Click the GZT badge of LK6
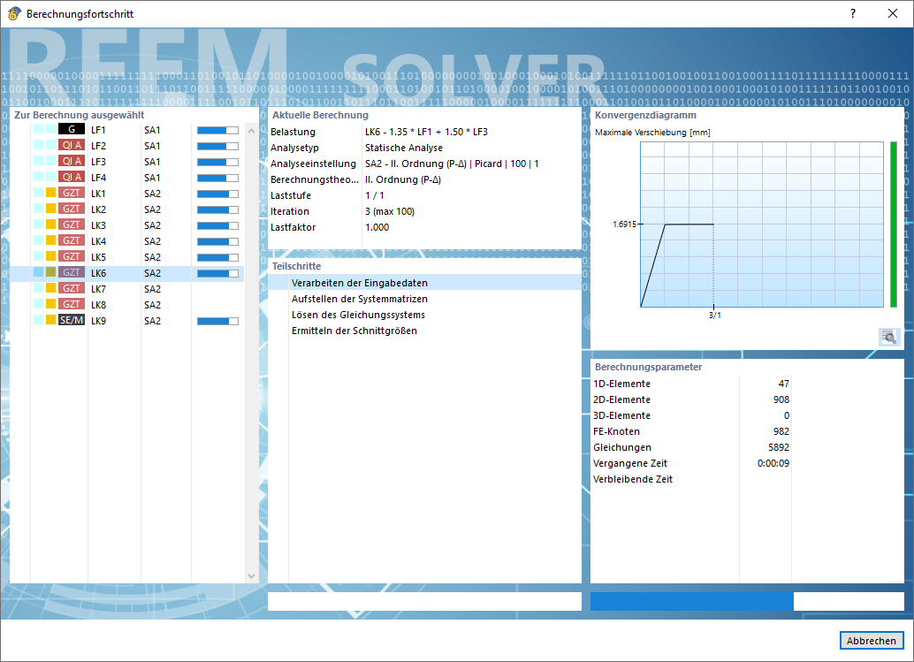This screenshot has height=662, width=914. pyautogui.click(x=72, y=272)
